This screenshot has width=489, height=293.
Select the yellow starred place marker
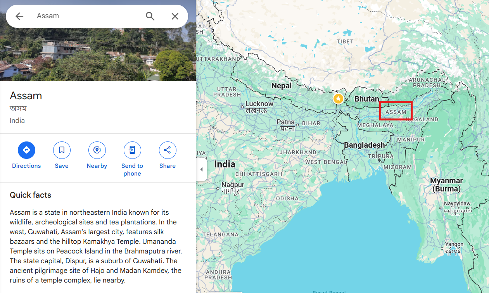[339, 99]
